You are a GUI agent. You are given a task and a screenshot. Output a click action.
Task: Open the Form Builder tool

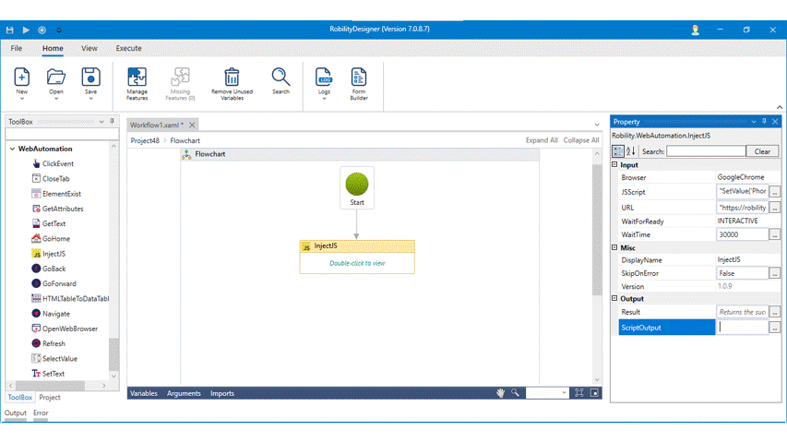coord(358,78)
